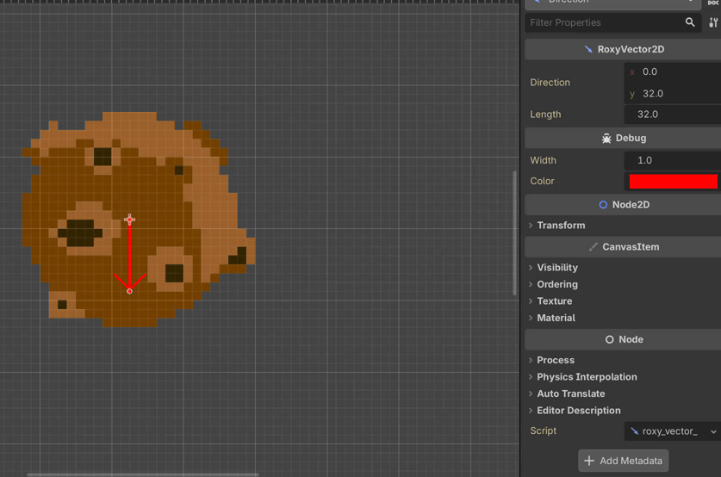Edit the Direction y value 32.0
721x477 pixels.
tap(672, 94)
